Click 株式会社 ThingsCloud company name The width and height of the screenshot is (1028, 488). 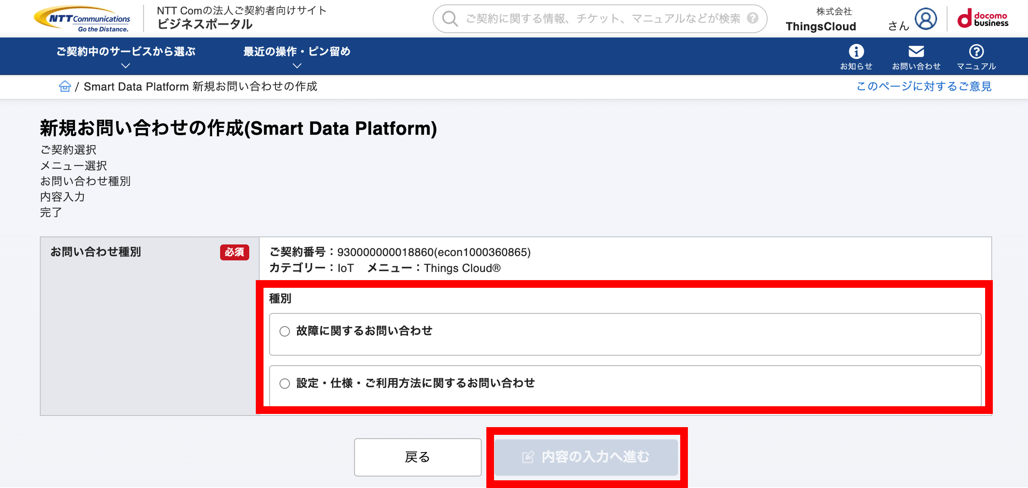pos(821,19)
